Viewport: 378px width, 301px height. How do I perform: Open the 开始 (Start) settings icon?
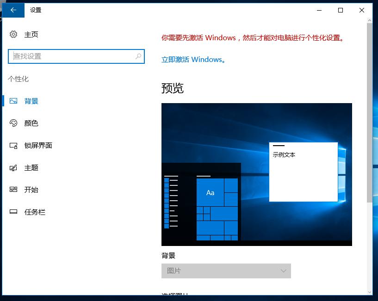[13, 190]
